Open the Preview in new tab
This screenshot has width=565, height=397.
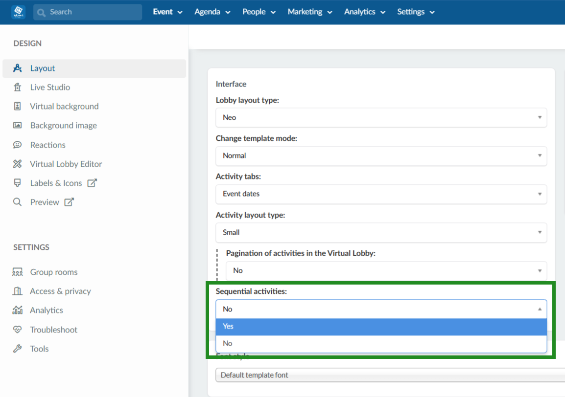click(x=69, y=202)
